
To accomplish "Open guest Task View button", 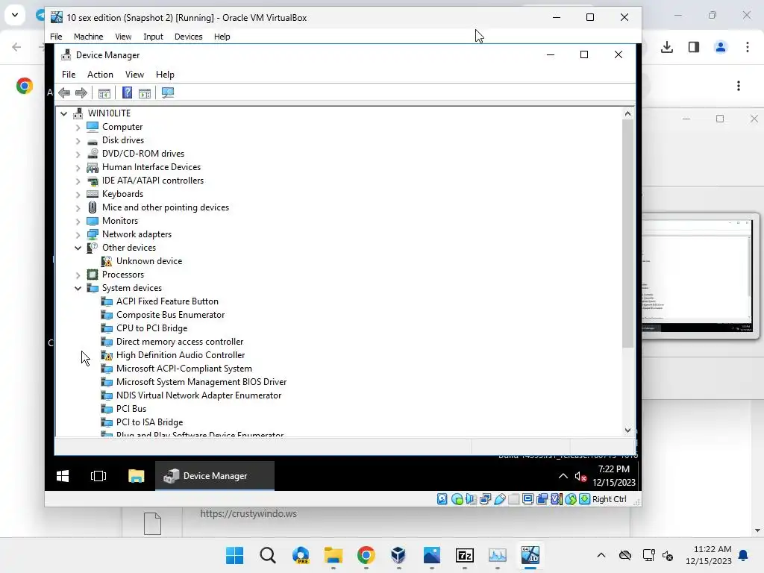I will [x=98, y=476].
